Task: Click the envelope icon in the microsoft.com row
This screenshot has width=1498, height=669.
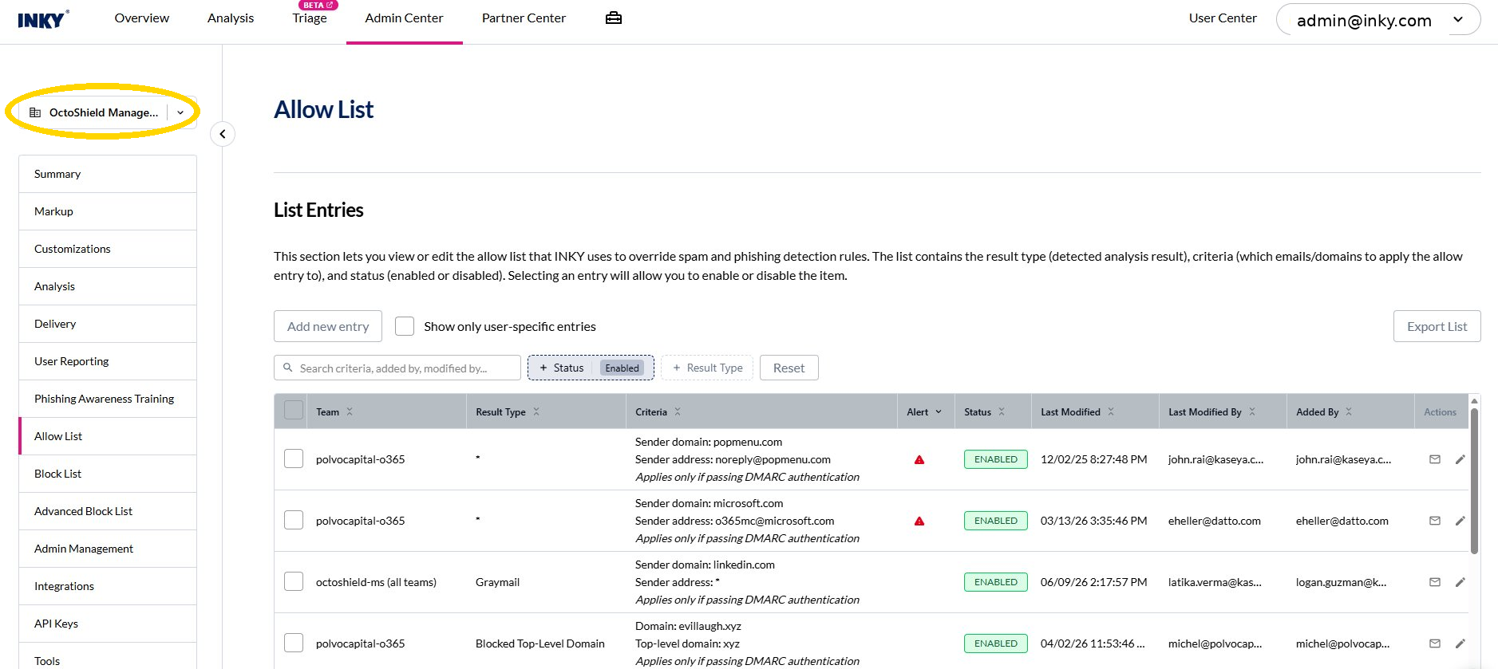Action: 1434,521
